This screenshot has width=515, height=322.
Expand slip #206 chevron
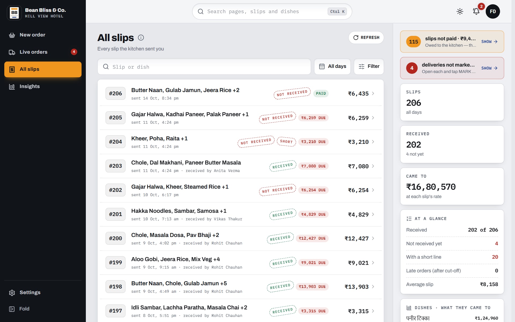pyautogui.click(x=373, y=93)
